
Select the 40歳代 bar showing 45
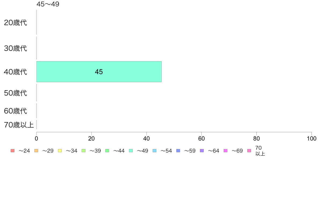click(99, 72)
